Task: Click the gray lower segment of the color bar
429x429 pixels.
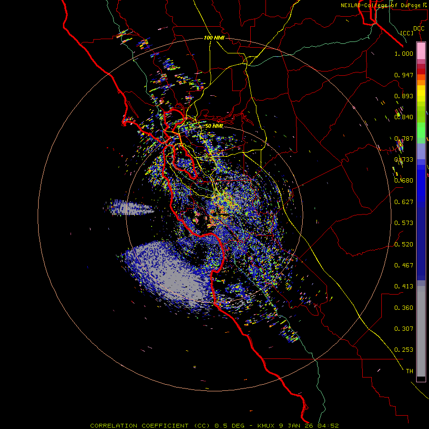Action: click(x=421, y=331)
